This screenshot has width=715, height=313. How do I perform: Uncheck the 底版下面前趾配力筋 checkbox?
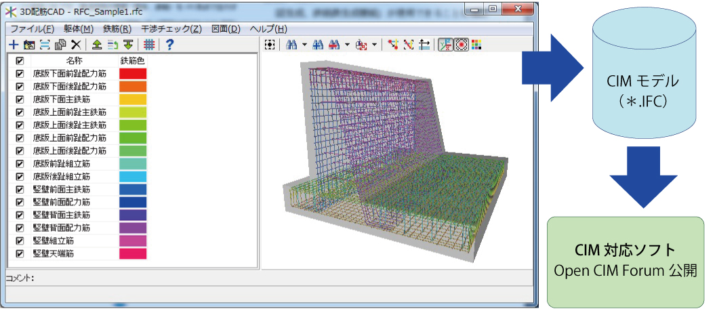tap(20, 73)
